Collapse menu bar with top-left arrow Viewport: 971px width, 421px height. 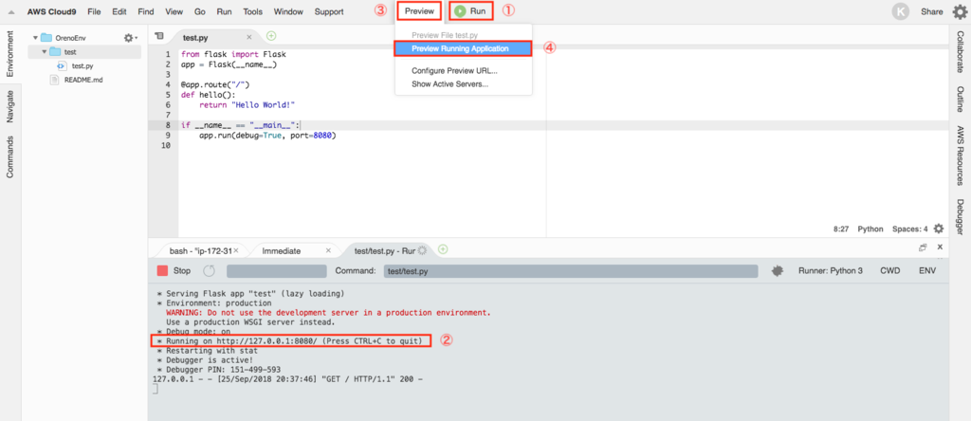pyautogui.click(x=11, y=11)
